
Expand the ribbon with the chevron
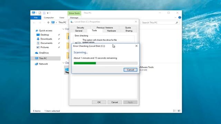[175, 18]
